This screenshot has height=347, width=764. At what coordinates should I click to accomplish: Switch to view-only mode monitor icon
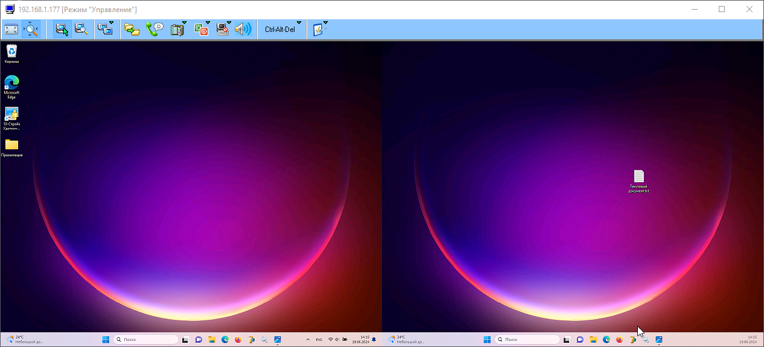(81, 29)
